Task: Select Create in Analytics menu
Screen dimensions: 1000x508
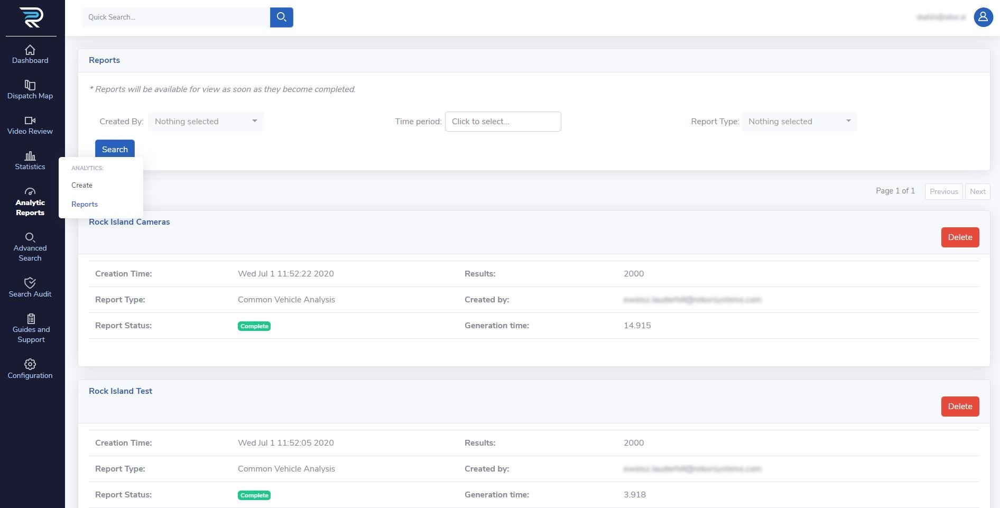Action: pos(82,186)
